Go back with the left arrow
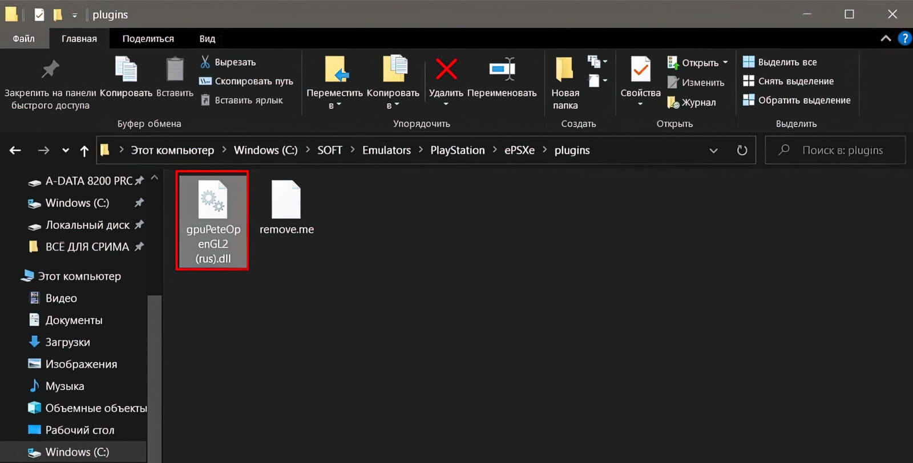 point(15,151)
